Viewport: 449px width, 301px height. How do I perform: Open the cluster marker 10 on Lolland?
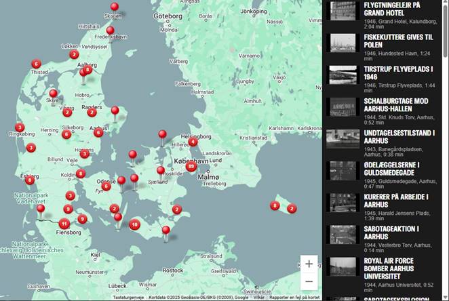coord(134,224)
